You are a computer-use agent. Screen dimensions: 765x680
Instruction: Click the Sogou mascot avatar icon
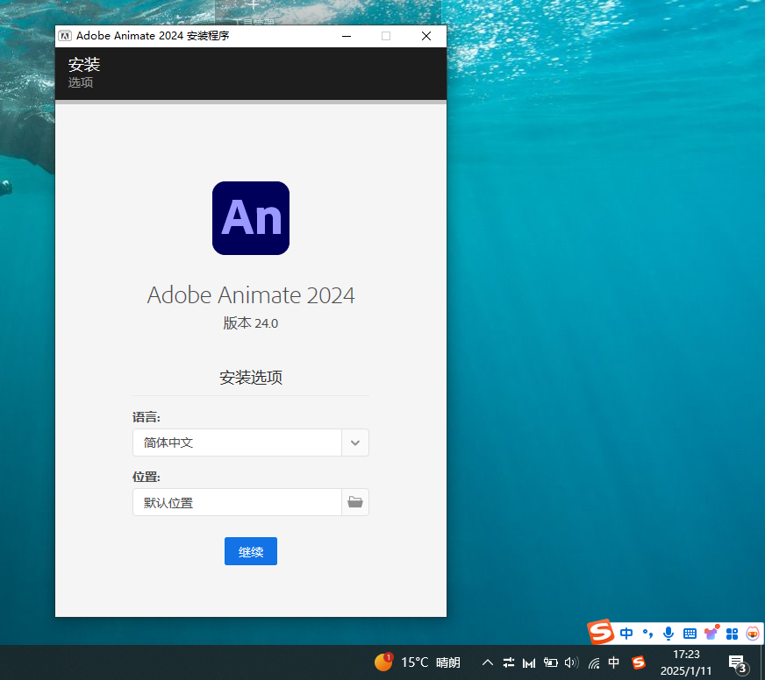753,634
